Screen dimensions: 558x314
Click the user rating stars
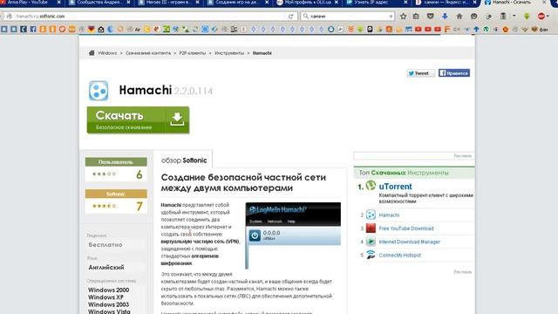pos(104,174)
